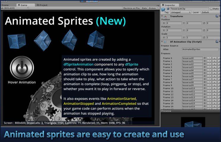Open help icon for Df Animation Clip

pos(217,41)
